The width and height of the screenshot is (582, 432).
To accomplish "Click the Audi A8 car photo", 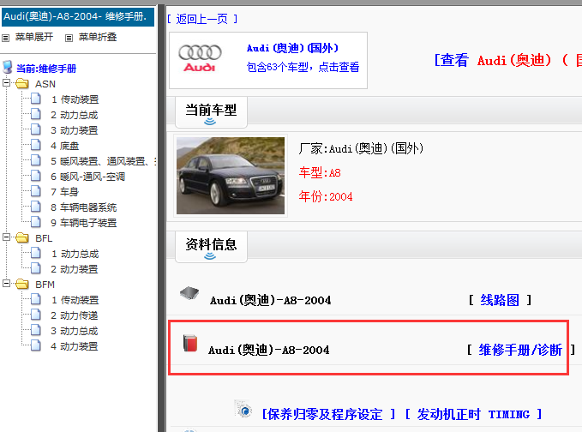I will tap(231, 176).
